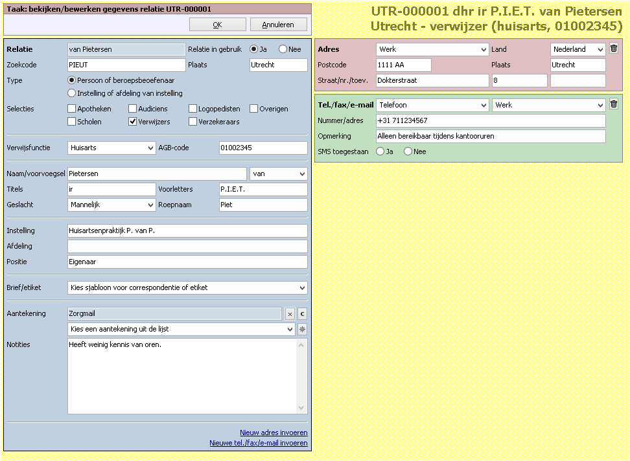The image size is (630, 461).
Task: Set Relatie in gebruik to Nee
Action: click(x=283, y=49)
